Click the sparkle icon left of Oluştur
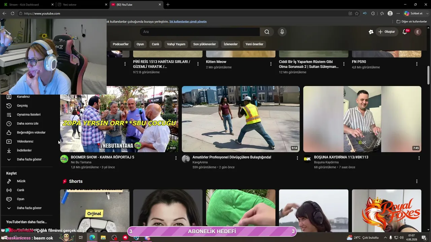Viewport: 431px width, 242px height. click(x=371, y=32)
